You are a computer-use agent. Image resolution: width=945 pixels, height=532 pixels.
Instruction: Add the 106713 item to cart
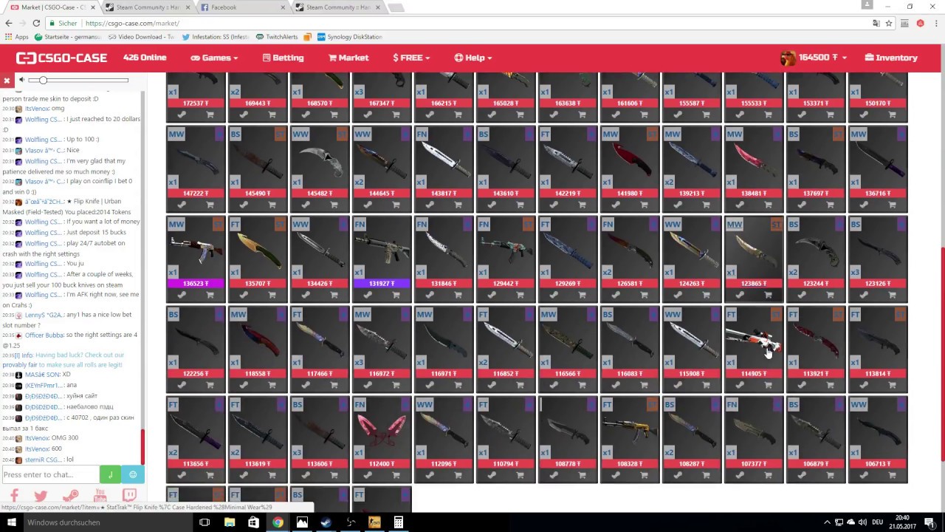click(892, 475)
